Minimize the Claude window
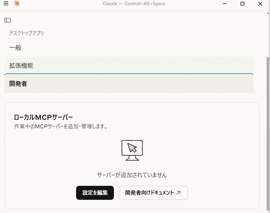Viewport: 270px width, 213px height. [224, 4]
